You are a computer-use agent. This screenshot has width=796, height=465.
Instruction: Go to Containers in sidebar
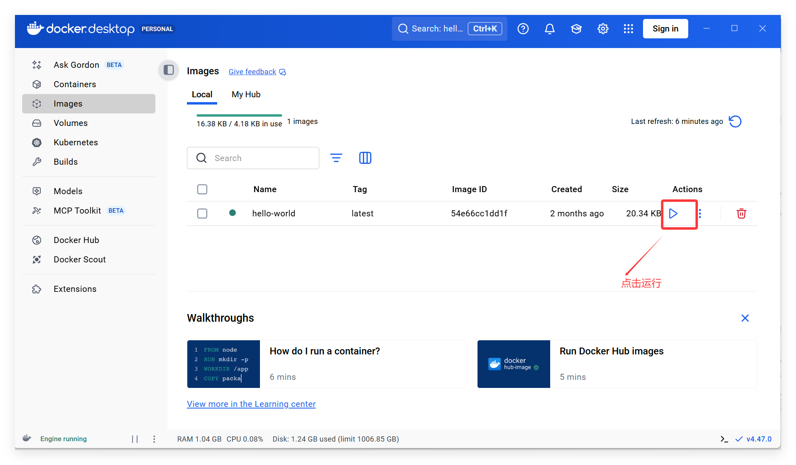[x=75, y=84]
